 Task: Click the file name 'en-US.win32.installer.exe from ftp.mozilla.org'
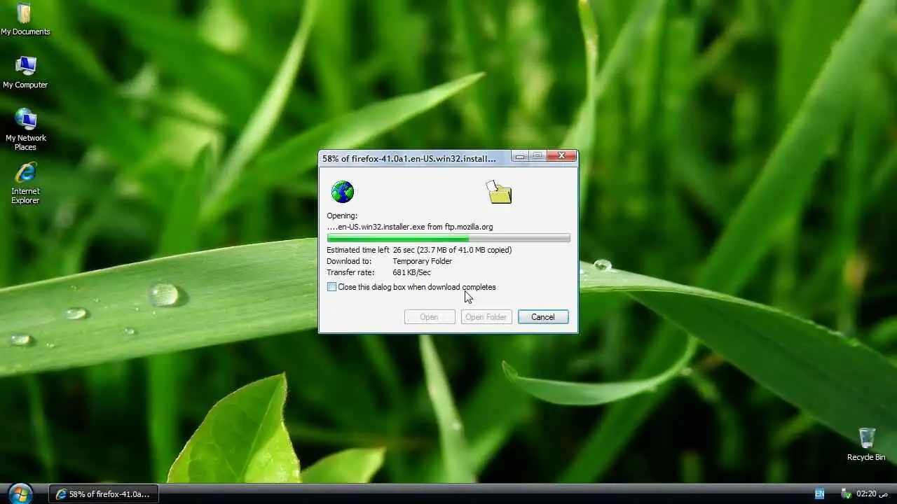click(x=410, y=227)
